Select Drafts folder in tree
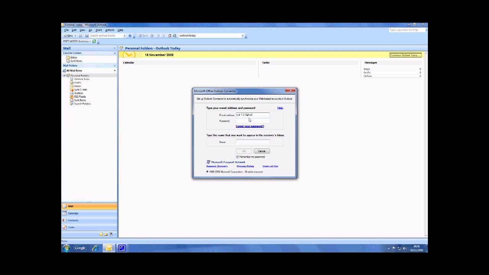 (78, 82)
